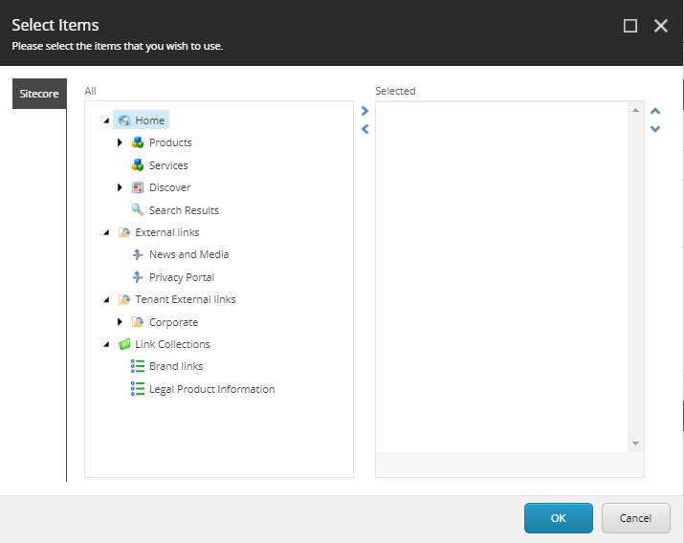Collapse the External links node

tap(106, 232)
